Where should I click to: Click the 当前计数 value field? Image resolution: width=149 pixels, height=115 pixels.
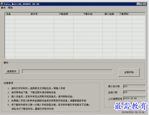pos(134,92)
